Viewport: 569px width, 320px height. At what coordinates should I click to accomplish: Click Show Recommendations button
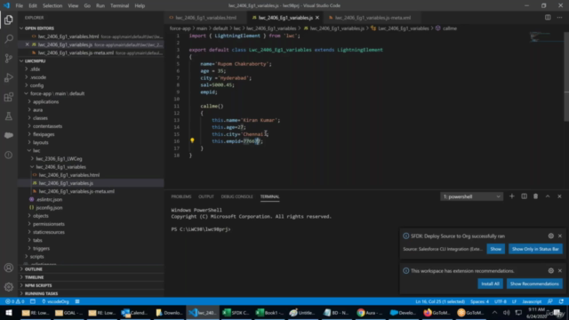(x=534, y=284)
